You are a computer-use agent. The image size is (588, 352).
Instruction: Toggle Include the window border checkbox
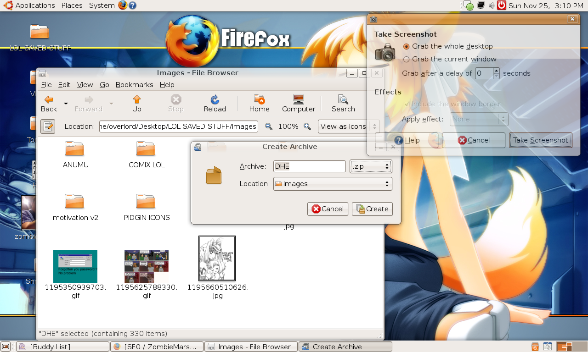[452, 104]
